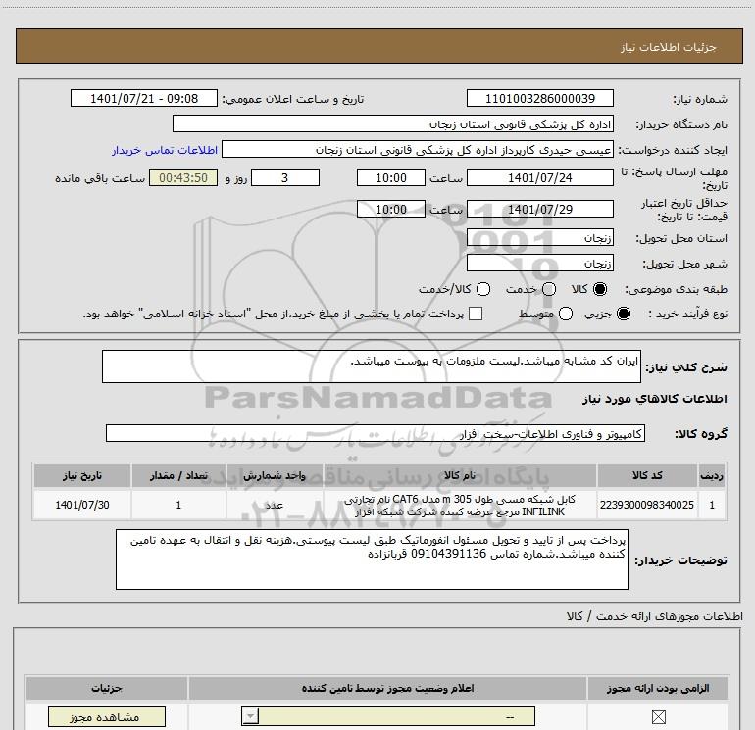Click the unit cell عدد
The height and width of the screenshot is (730, 755).
pos(275,505)
